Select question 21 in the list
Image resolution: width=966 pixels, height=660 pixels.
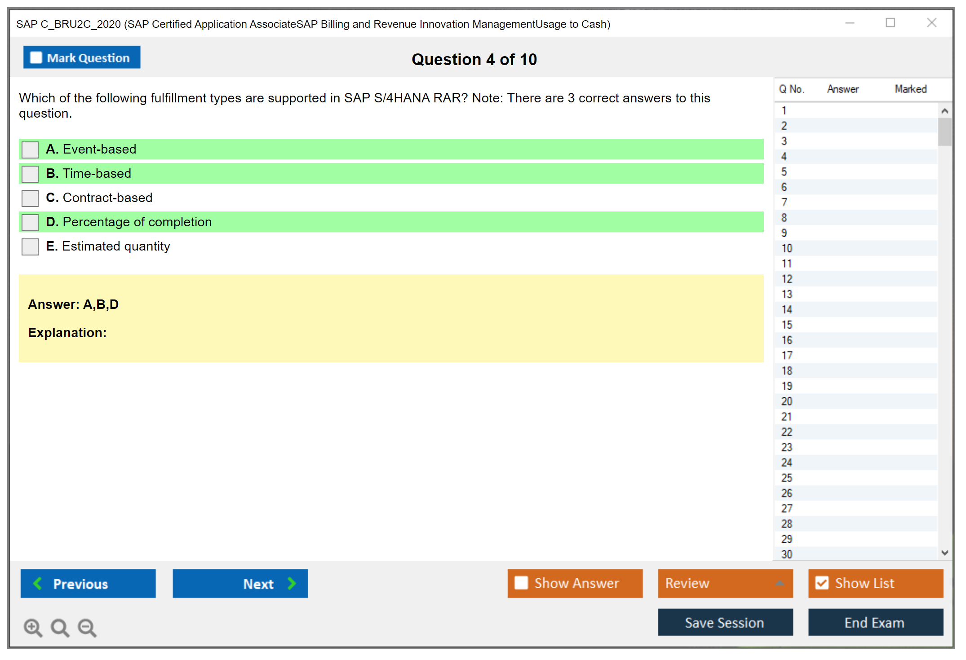[787, 417]
